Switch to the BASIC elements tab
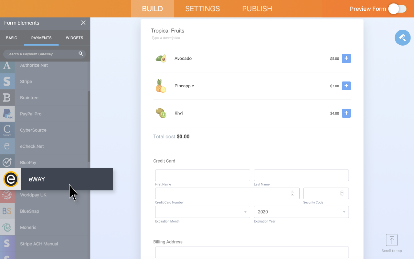Screen dimensions: 414x259 pos(11,38)
